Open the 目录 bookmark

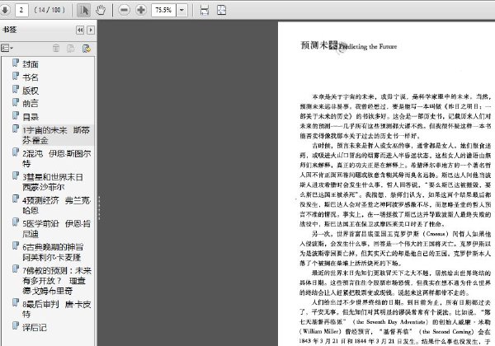[31, 117]
